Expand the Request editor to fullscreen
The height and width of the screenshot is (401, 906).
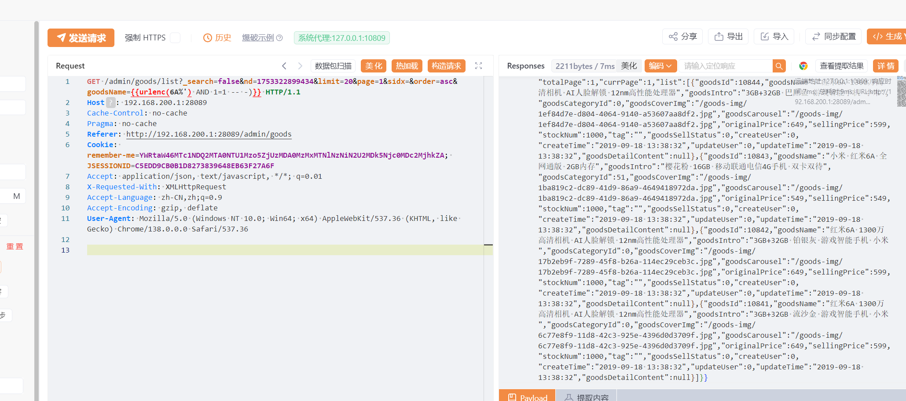(479, 66)
